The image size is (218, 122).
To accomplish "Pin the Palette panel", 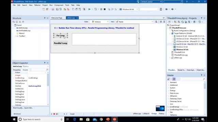I will (x=201, y=75).
